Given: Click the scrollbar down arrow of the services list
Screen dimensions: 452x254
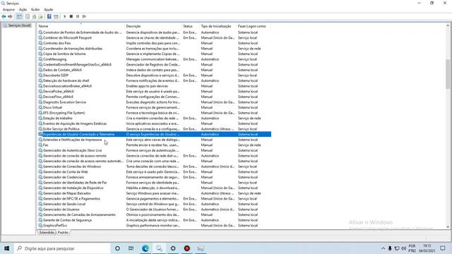Looking at the screenshot, I should 448,227.
